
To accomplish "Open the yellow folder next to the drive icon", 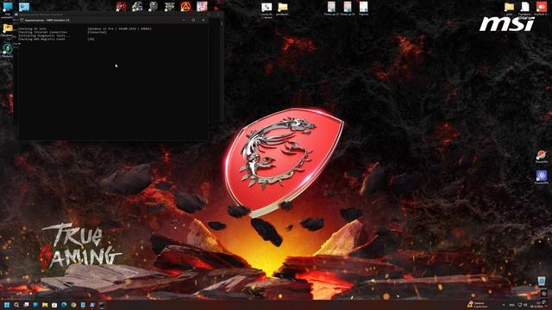I will 283,7.
